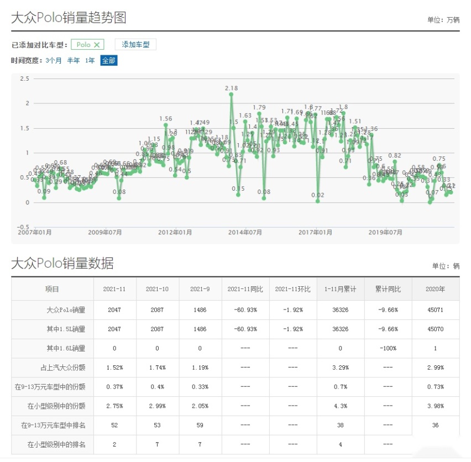Viewport: 471px width, 462px height.
Task: Click the 累计同比 column header
Action: (x=388, y=289)
